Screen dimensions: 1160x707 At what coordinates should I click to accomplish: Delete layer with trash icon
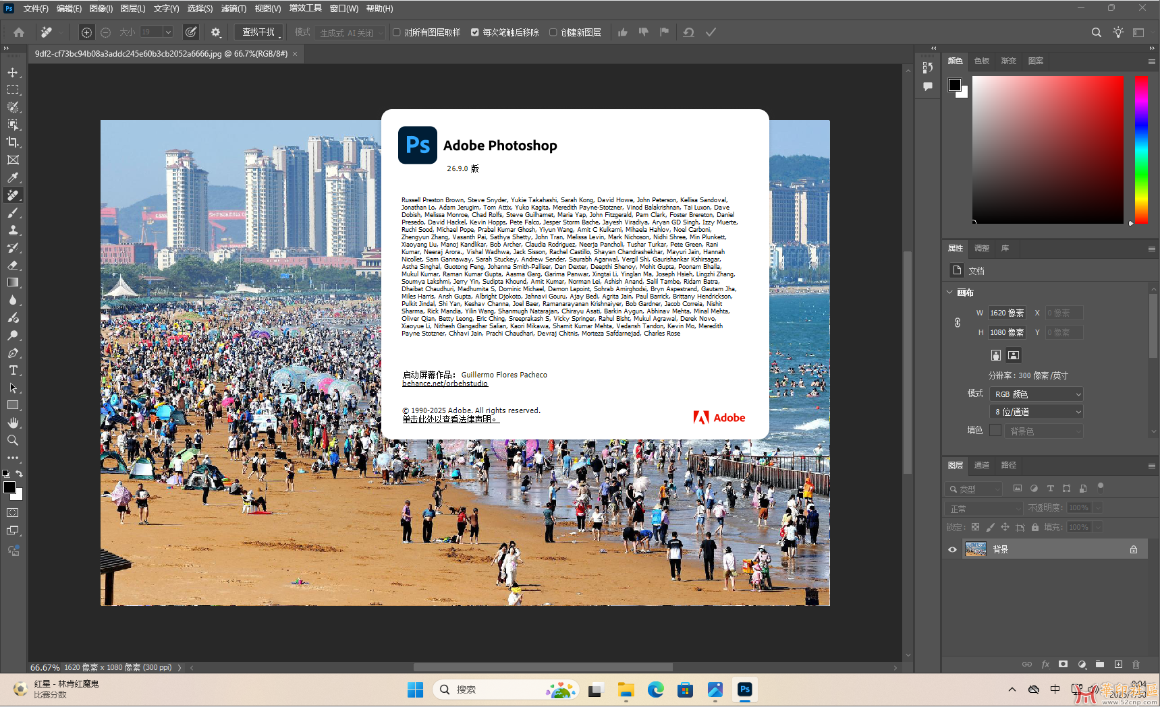point(1136,665)
